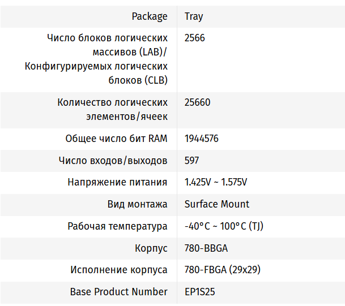Viewport: 345px width, 306px height.
Task: Select the Tray value cell
Action: pos(194,16)
